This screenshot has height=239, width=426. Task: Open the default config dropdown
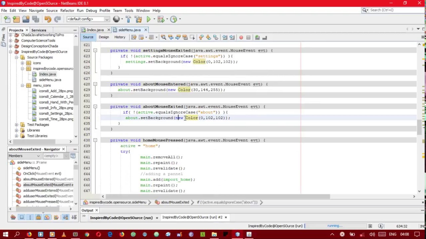pyautogui.click(x=88, y=19)
